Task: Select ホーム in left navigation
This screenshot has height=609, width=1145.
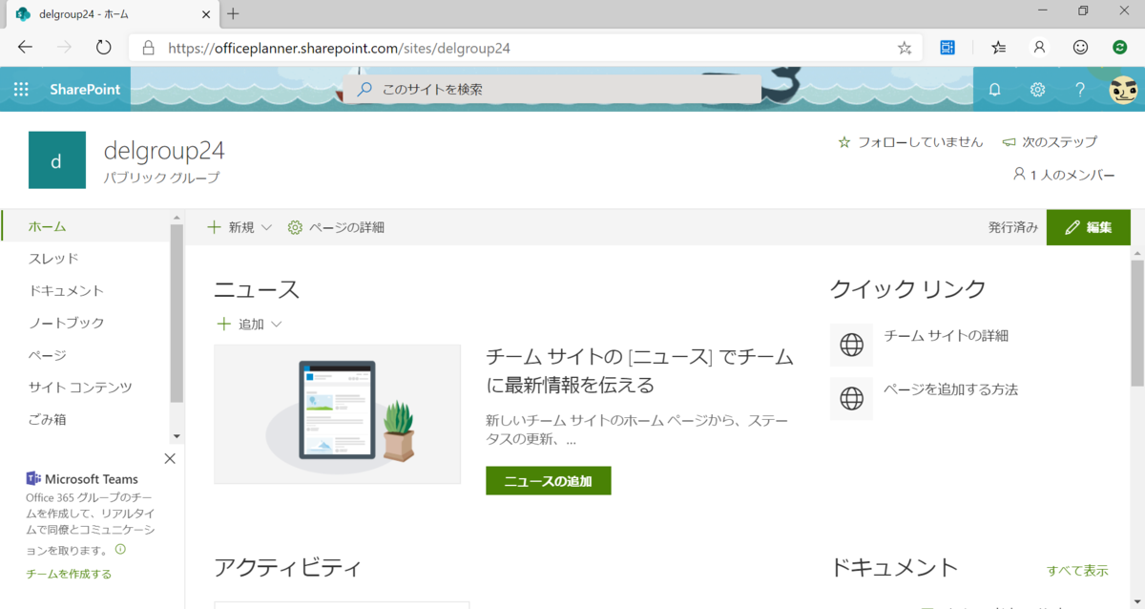Action: click(x=48, y=226)
